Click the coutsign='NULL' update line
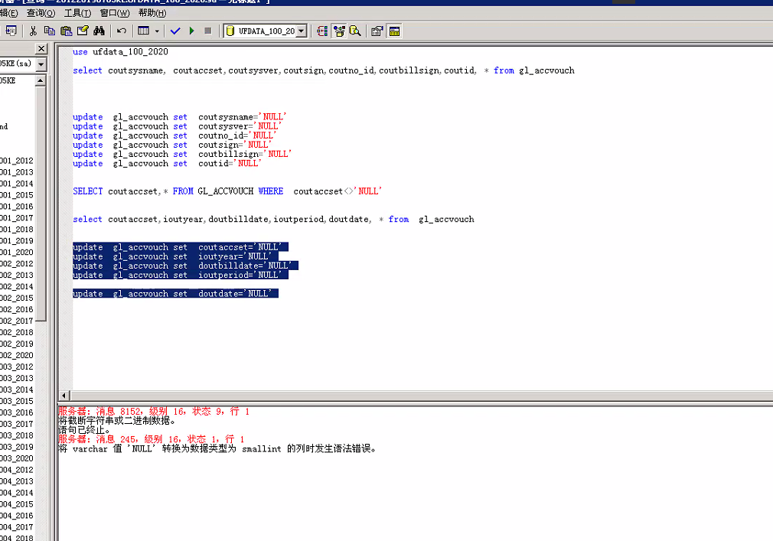This screenshot has height=541, width=773. (172, 145)
